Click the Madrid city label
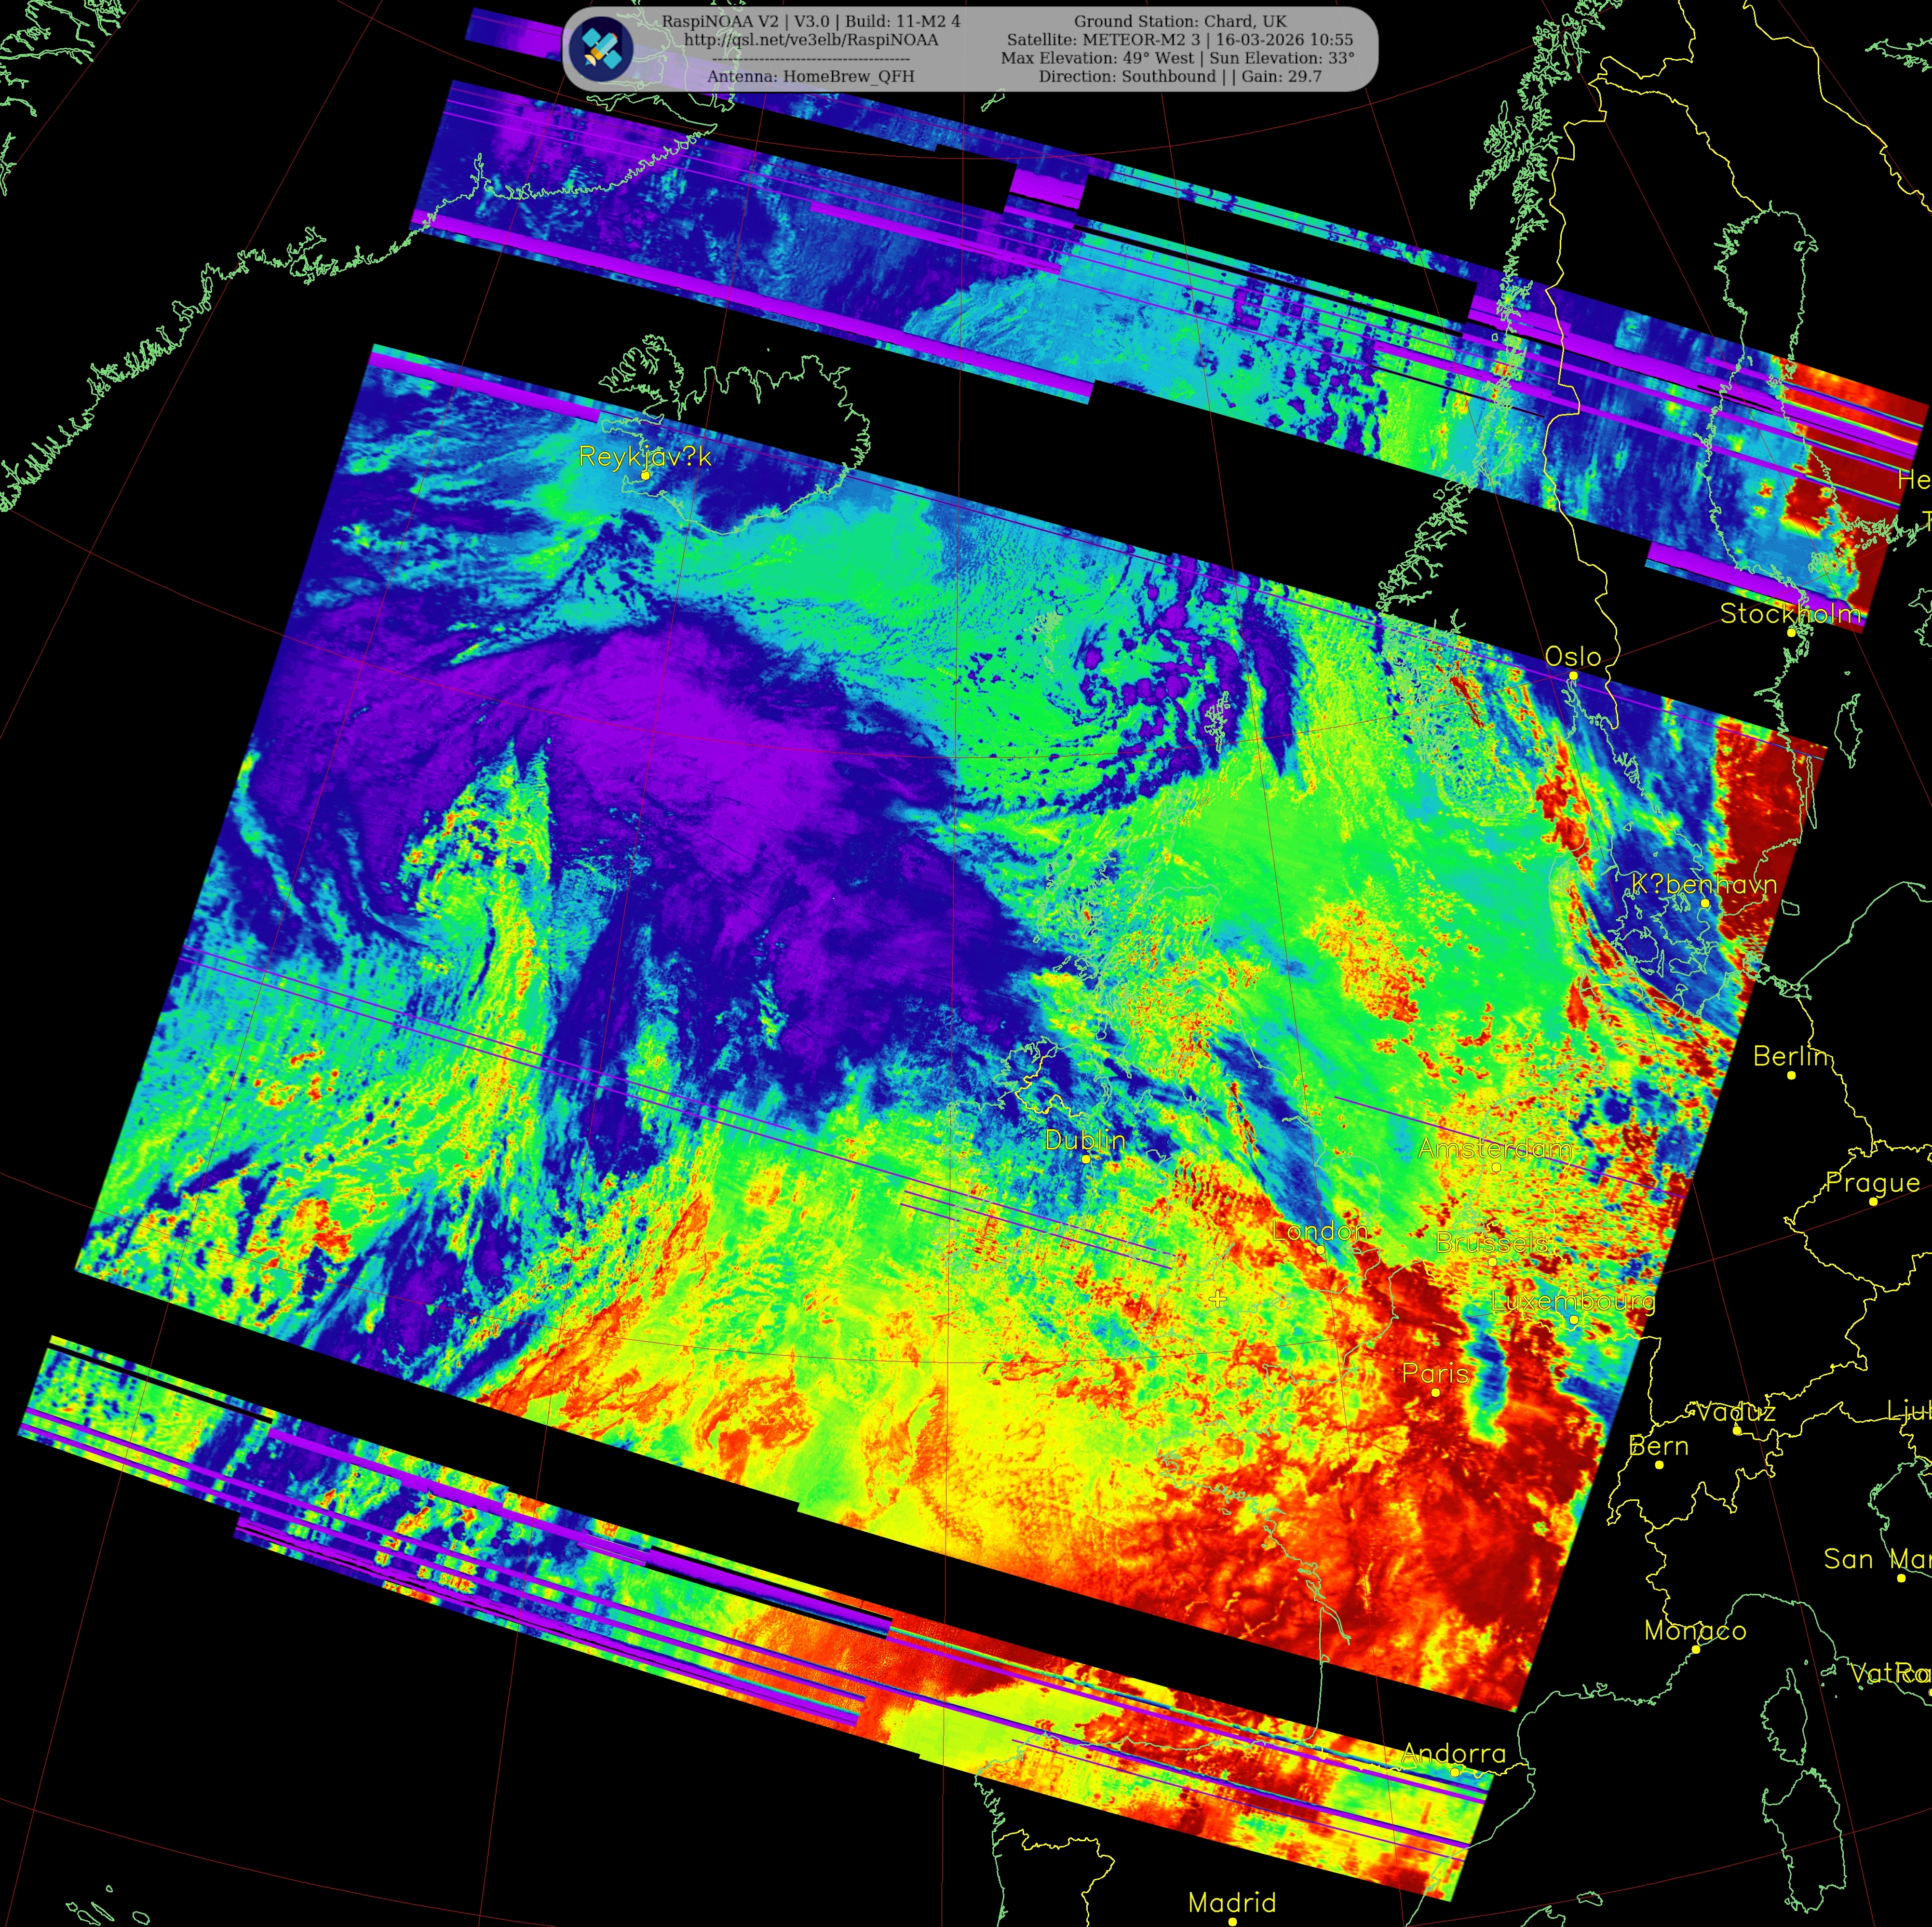This screenshot has height=1927, width=1932. pyautogui.click(x=1231, y=1901)
